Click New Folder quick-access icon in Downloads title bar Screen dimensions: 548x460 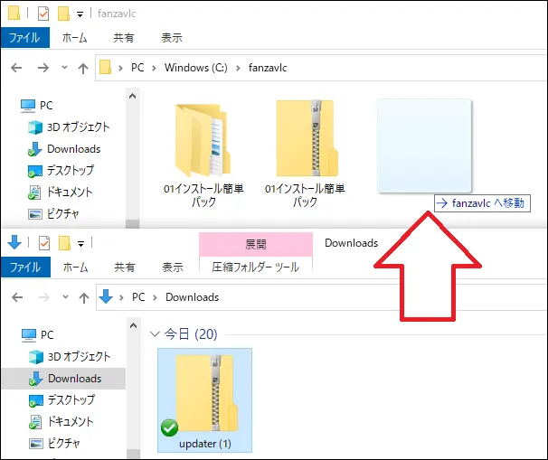coord(64,243)
